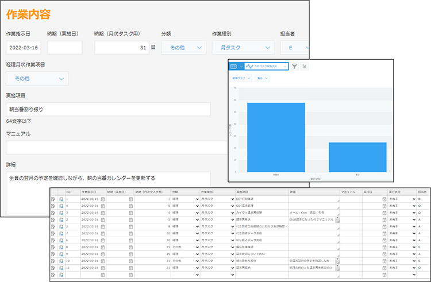
Task: Open 実行日 calendar icon in 請求書発送 row
Action: coord(384,219)
